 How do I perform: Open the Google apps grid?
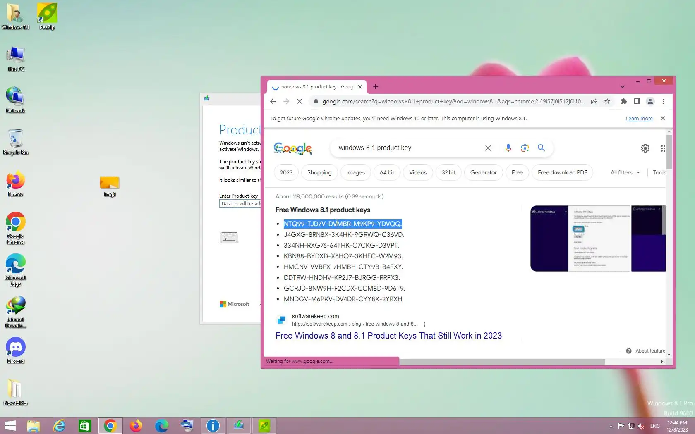(x=663, y=148)
